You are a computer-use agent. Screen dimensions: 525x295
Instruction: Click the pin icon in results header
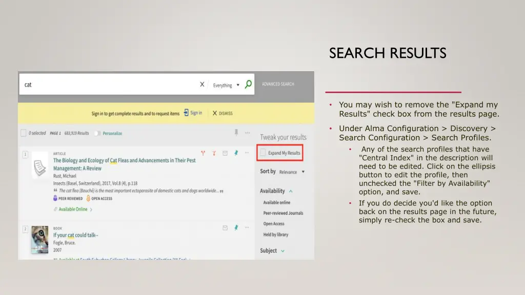(236, 133)
